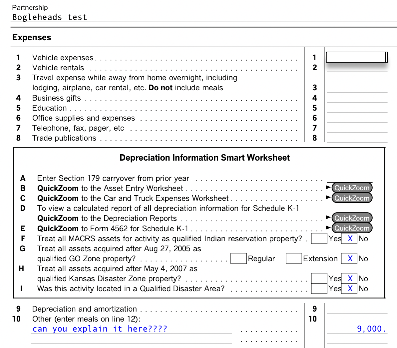This screenshot has width=397, height=348.
Task: QuickZoom to the Depreciation Reports
Action: pos(352,218)
